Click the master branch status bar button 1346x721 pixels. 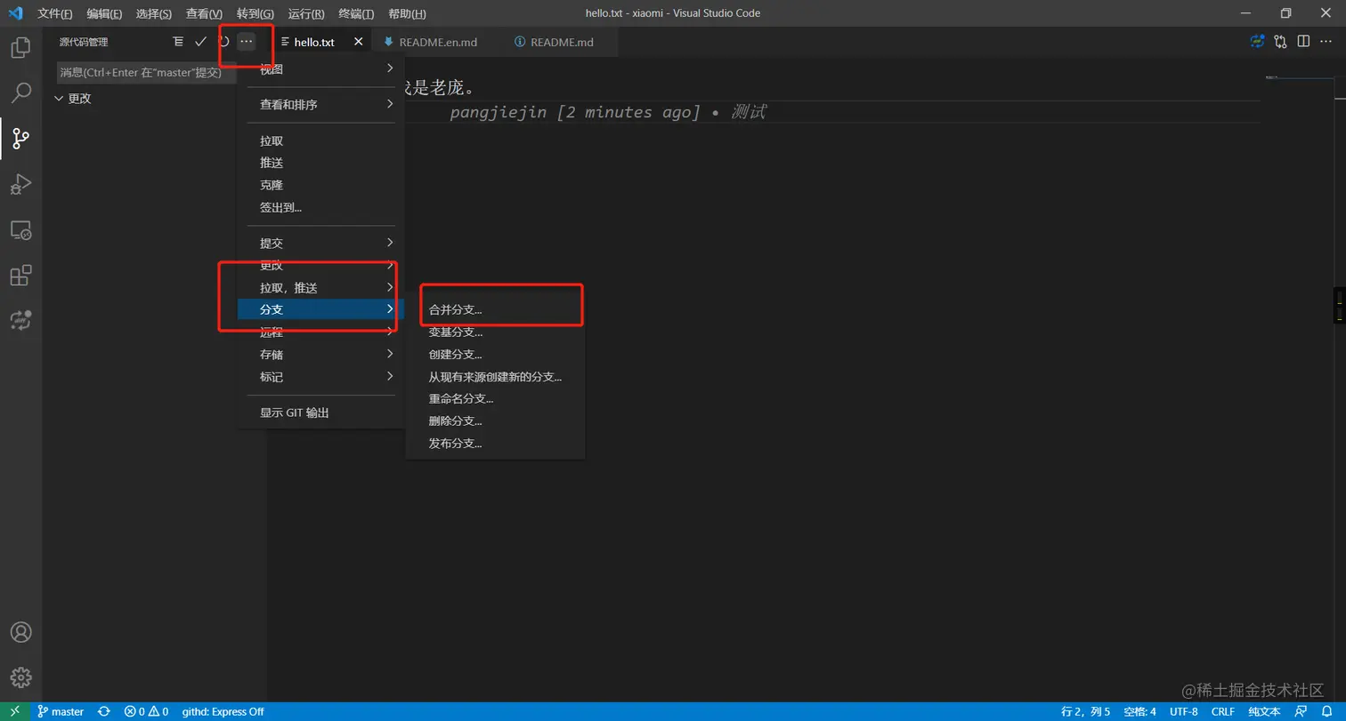click(61, 711)
